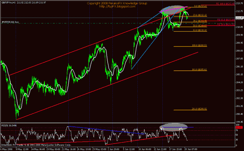Click the 100.0 @208.53 Fibonacci label
244x151 pixels.
tap(199, 45)
